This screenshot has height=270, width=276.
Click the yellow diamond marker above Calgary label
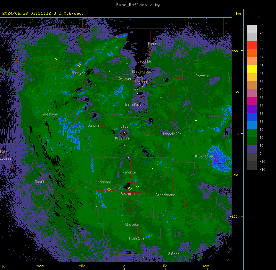point(130,189)
